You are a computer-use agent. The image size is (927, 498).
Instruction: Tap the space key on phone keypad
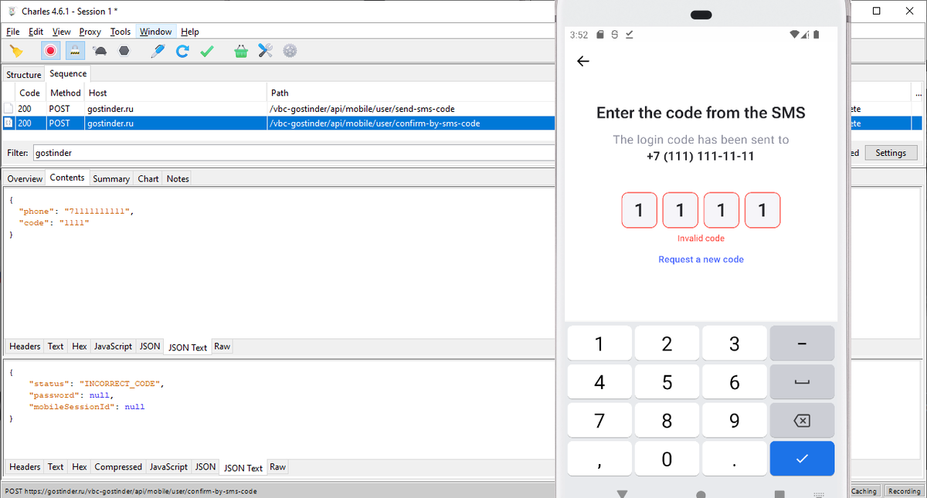[x=802, y=382]
